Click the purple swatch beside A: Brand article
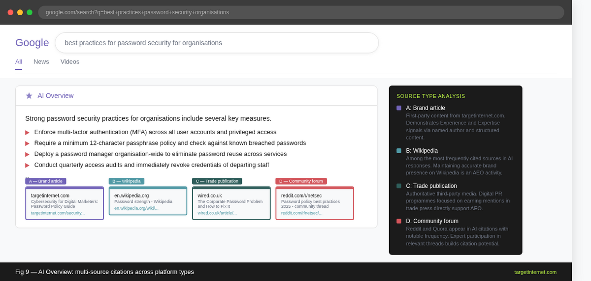Screen dimensions: 591x281 point(399,108)
